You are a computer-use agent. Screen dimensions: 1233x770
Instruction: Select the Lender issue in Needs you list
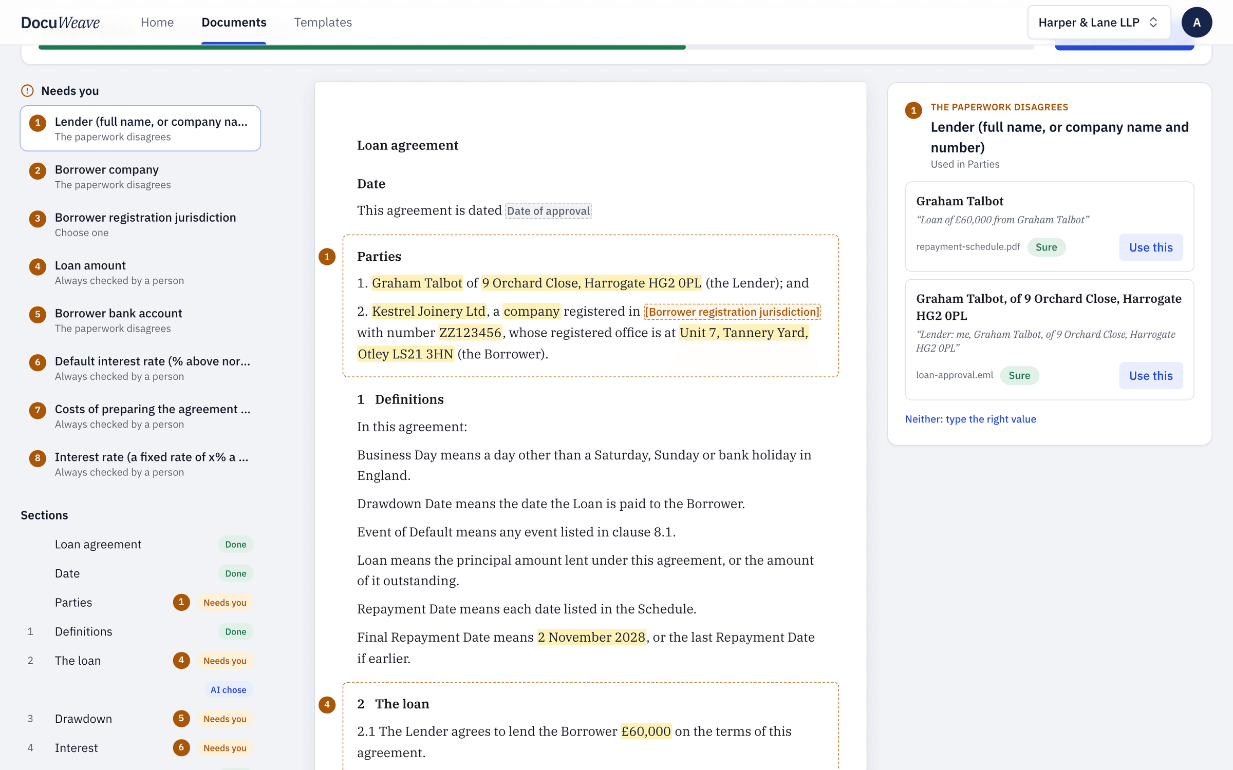[x=140, y=128]
